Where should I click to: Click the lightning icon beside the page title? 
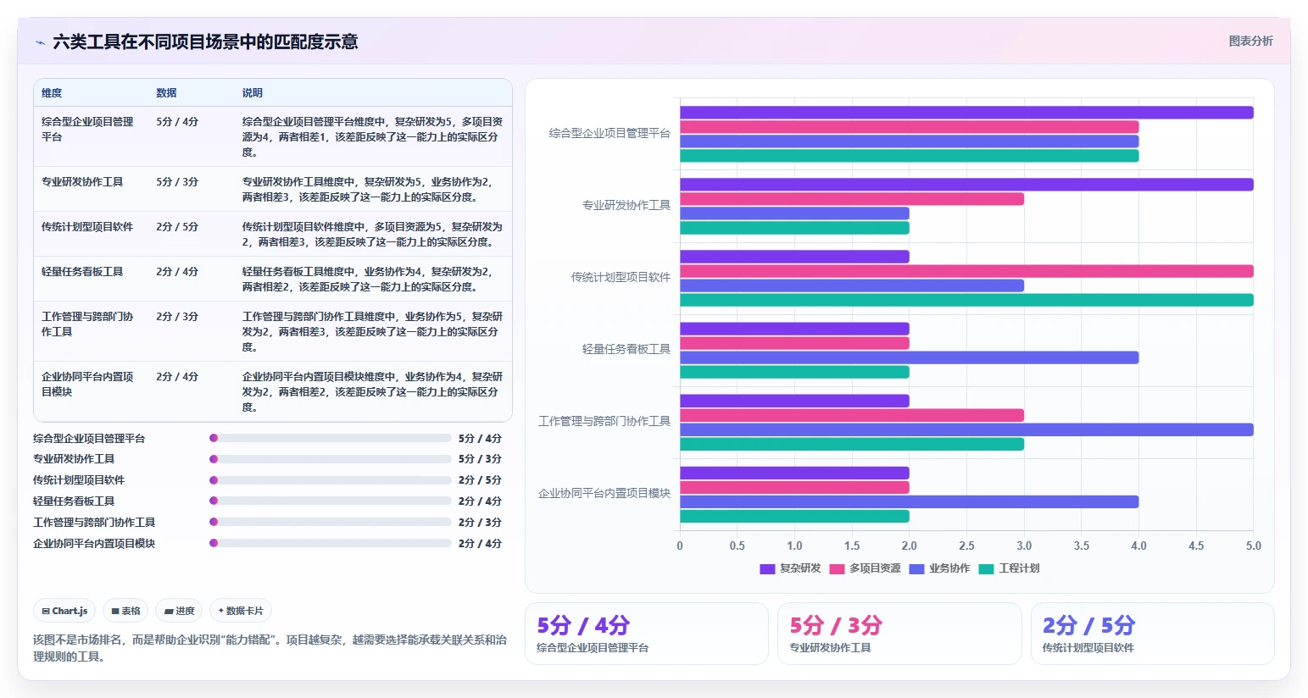40,42
